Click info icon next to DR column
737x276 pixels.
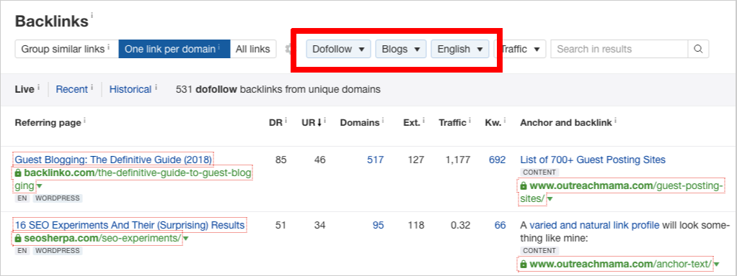pos(286,121)
